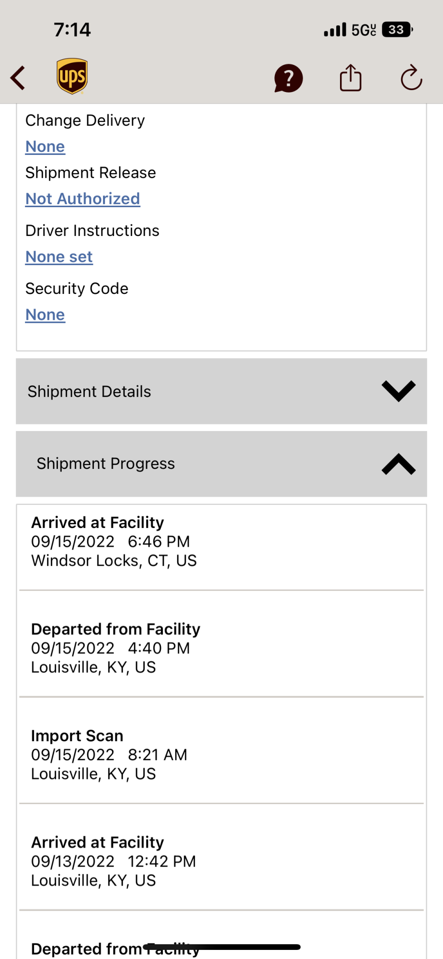The width and height of the screenshot is (443, 959).
Task: Open the Change Delivery None link
Action: [x=45, y=146]
